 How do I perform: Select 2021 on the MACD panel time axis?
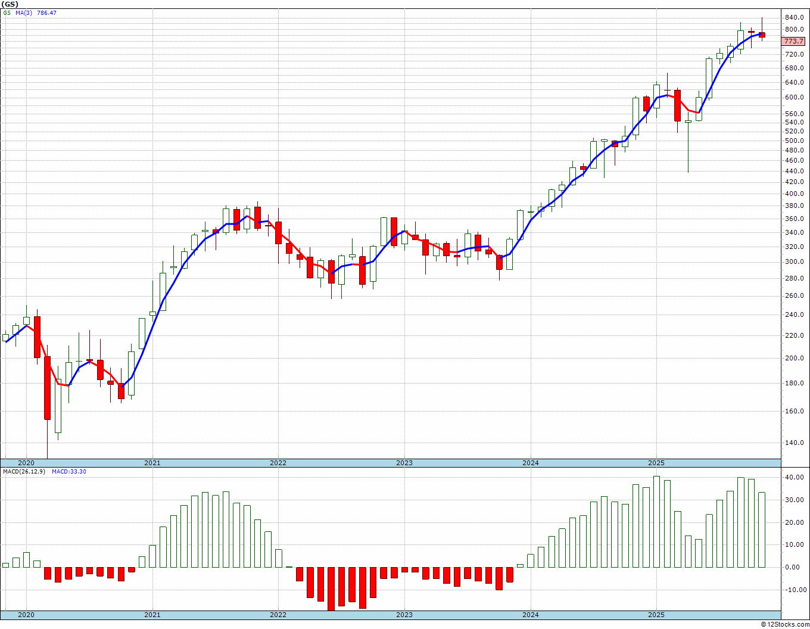coord(152,615)
